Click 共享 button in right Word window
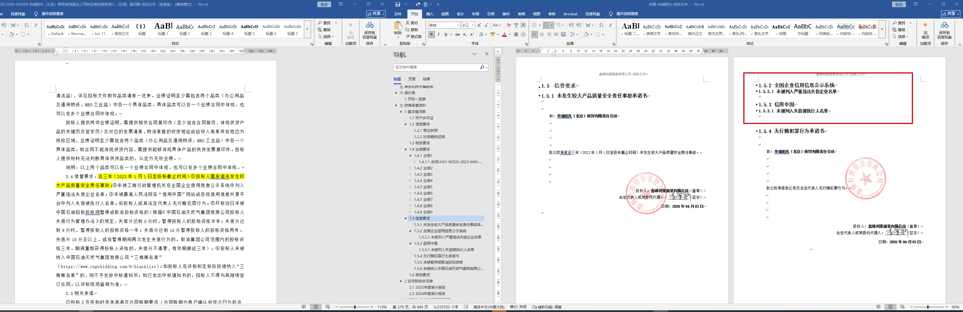 (951, 14)
